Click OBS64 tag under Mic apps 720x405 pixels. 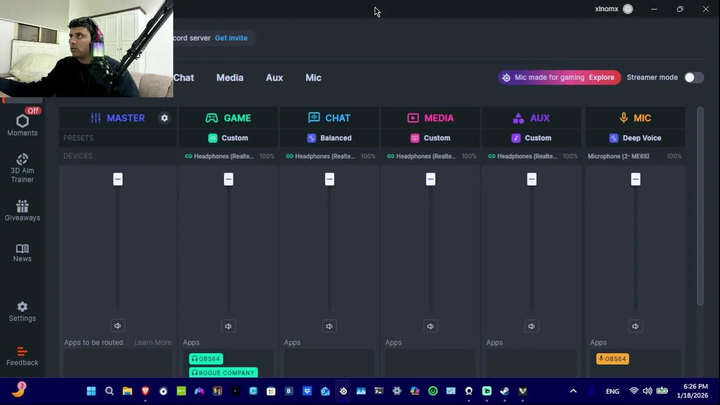point(613,359)
